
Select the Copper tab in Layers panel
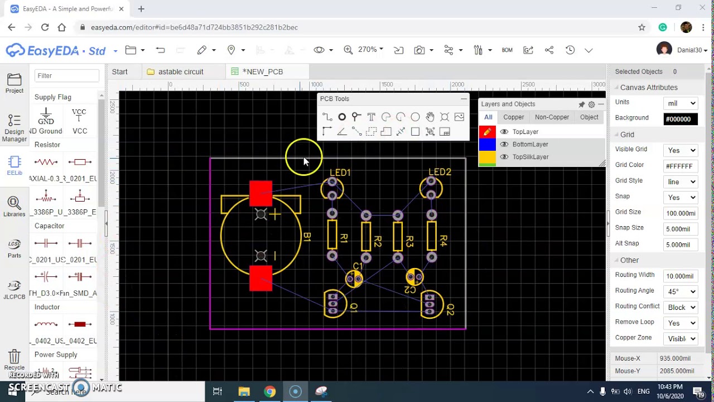514,117
